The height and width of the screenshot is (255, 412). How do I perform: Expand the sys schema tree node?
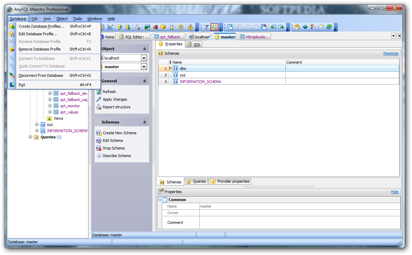37,125
